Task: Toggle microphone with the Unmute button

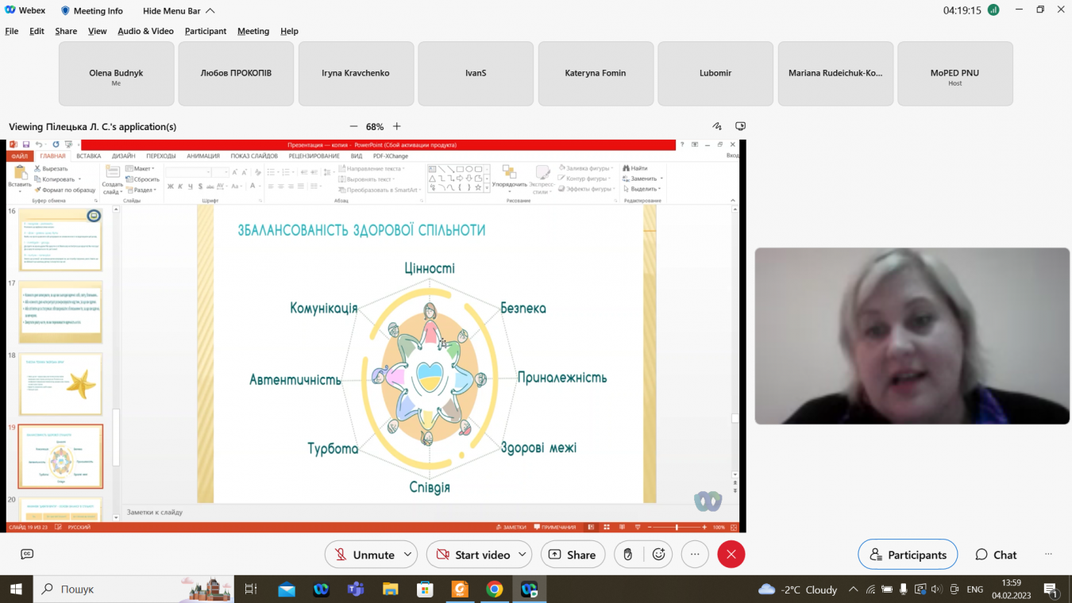Action: 363,555
